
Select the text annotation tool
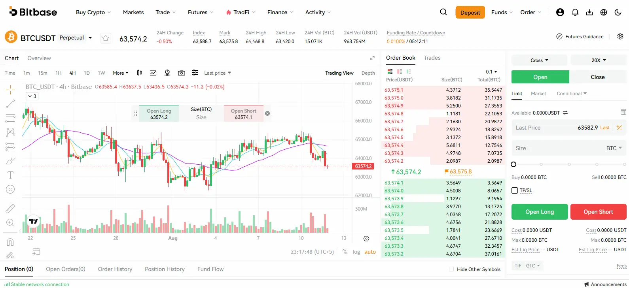point(10,175)
